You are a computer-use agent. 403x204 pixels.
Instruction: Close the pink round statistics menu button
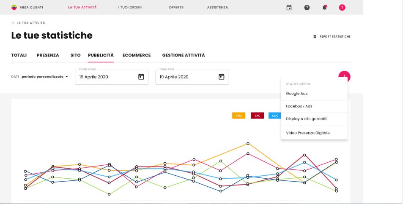click(344, 76)
